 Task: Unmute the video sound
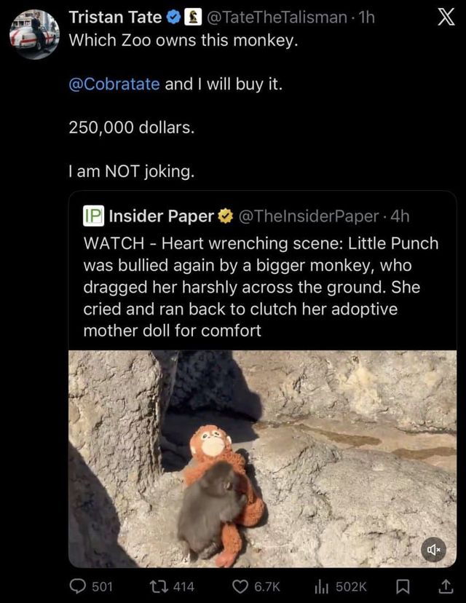(x=433, y=550)
